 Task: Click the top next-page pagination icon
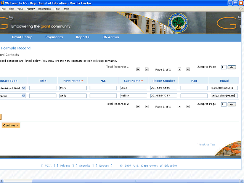180,69
